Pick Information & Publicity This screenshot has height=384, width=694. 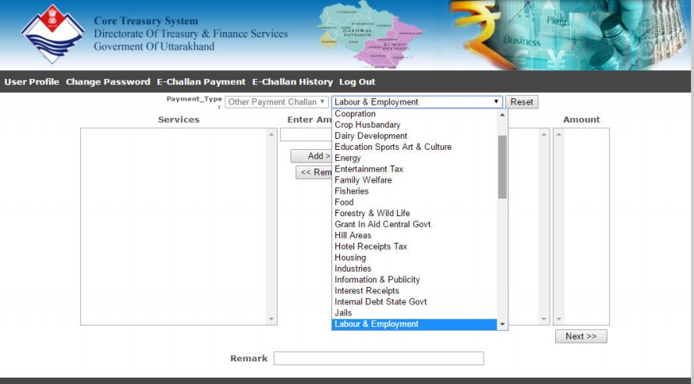click(x=414, y=280)
